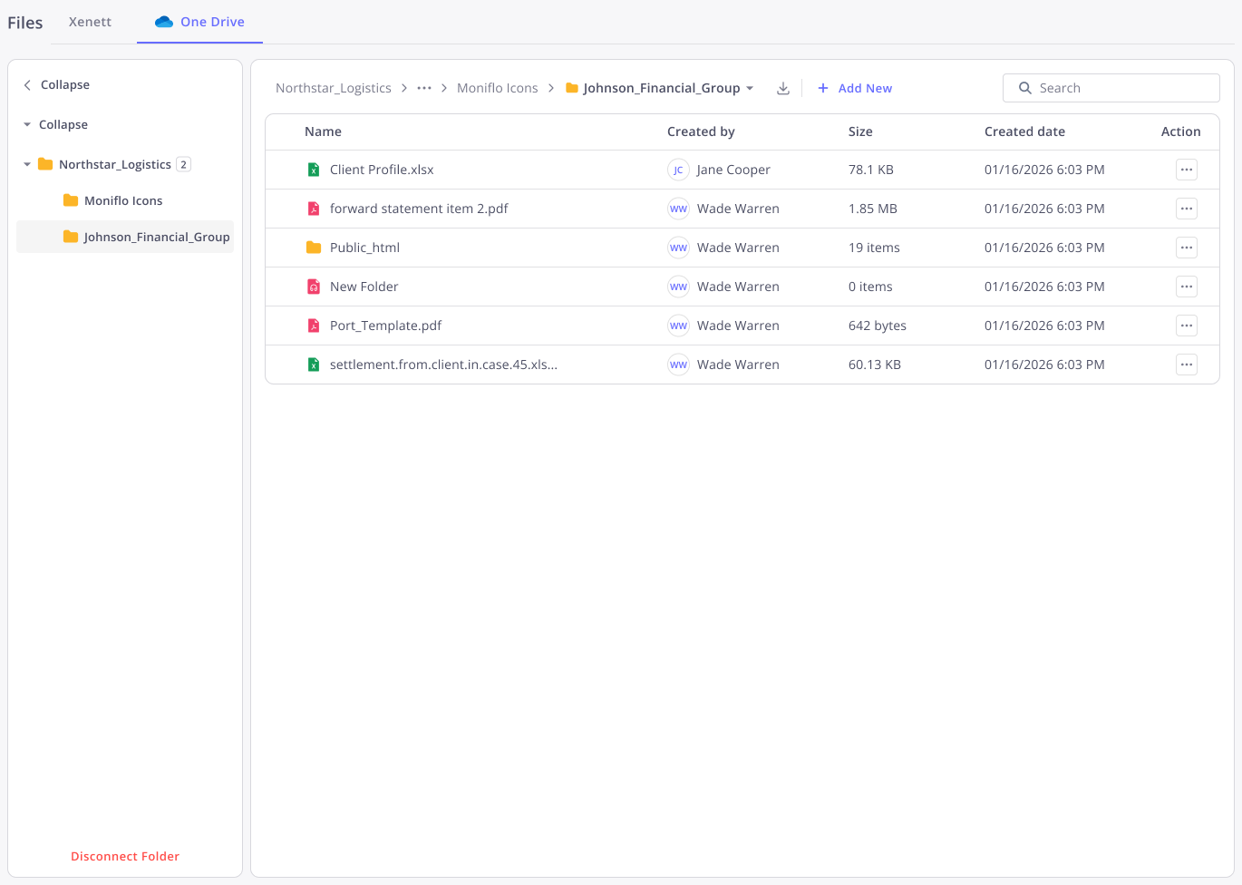Click the PDF icon beside forward statement item 2.pdf
The height and width of the screenshot is (885, 1242).
pyautogui.click(x=314, y=209)
